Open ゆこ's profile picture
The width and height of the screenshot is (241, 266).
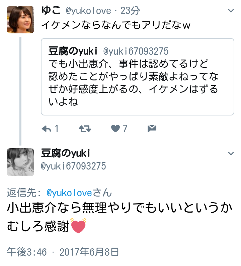(x=20, y=20)
